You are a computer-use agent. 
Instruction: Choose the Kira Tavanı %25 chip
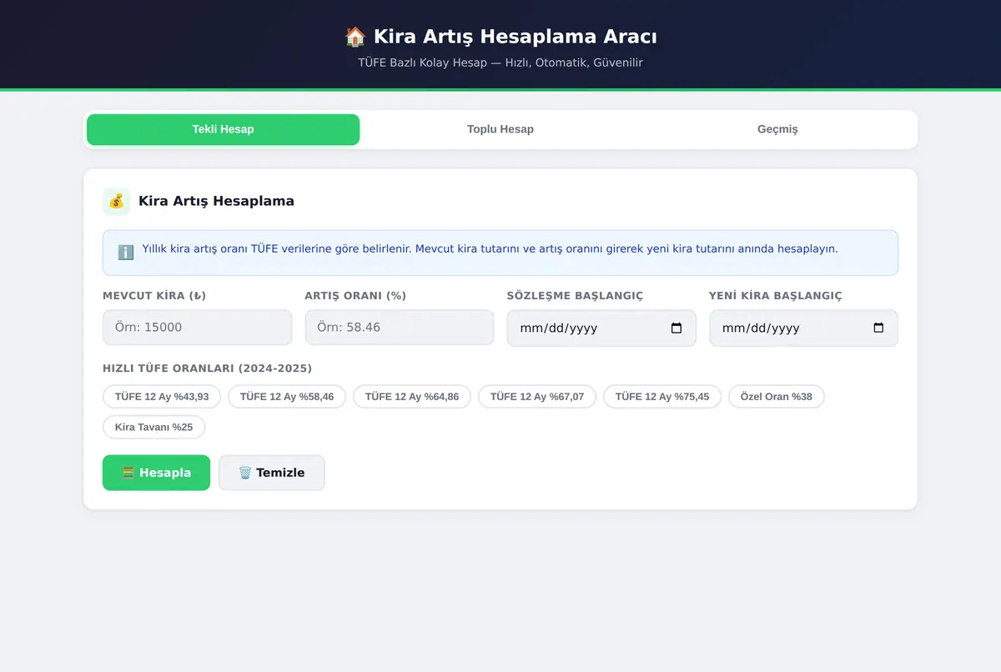point(153,427)
